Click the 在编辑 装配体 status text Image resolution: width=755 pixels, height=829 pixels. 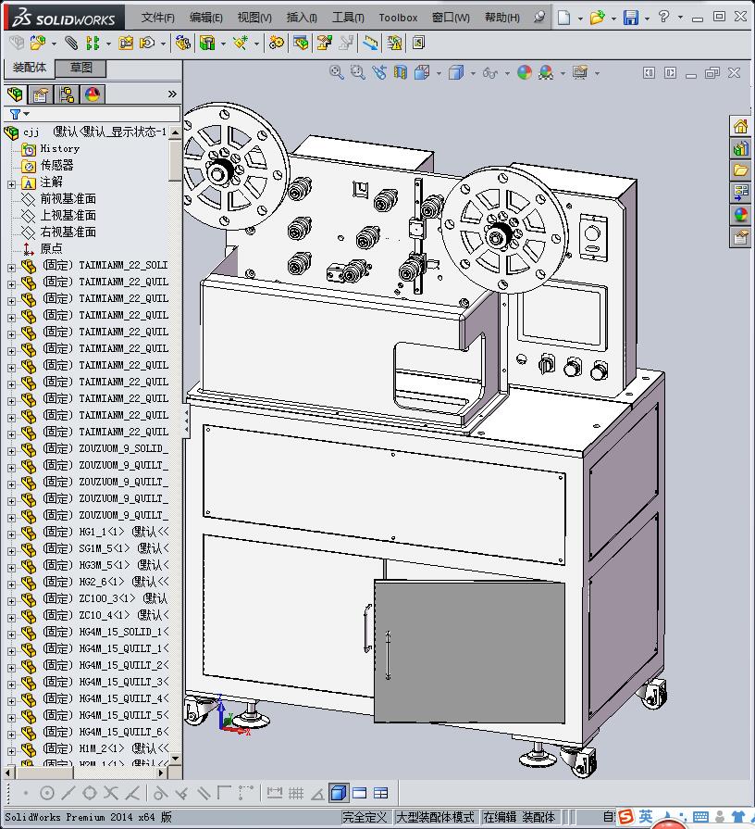(518, 817)
